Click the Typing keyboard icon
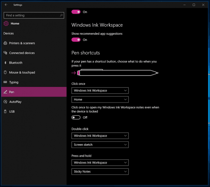 point(5,82)
